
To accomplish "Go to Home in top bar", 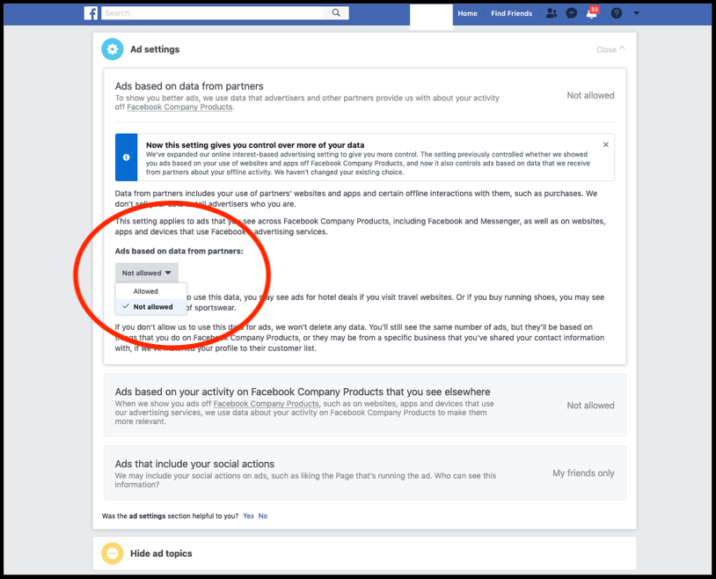I will point(468,13).
